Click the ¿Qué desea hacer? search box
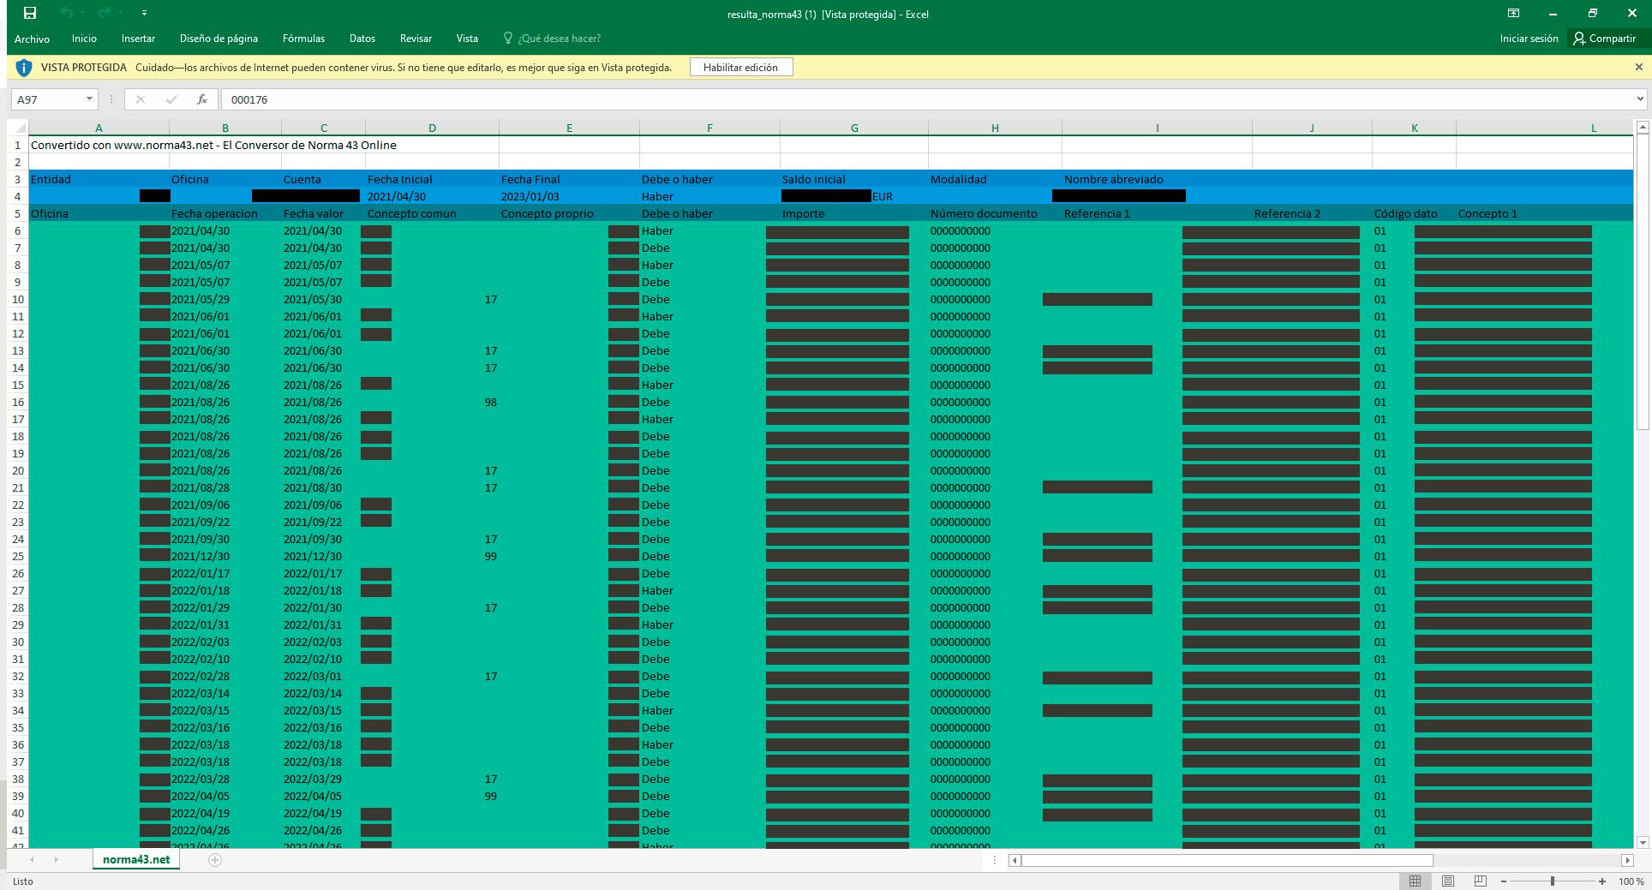The height and width of the screenshot is (890, 1652). click(552, 39)
